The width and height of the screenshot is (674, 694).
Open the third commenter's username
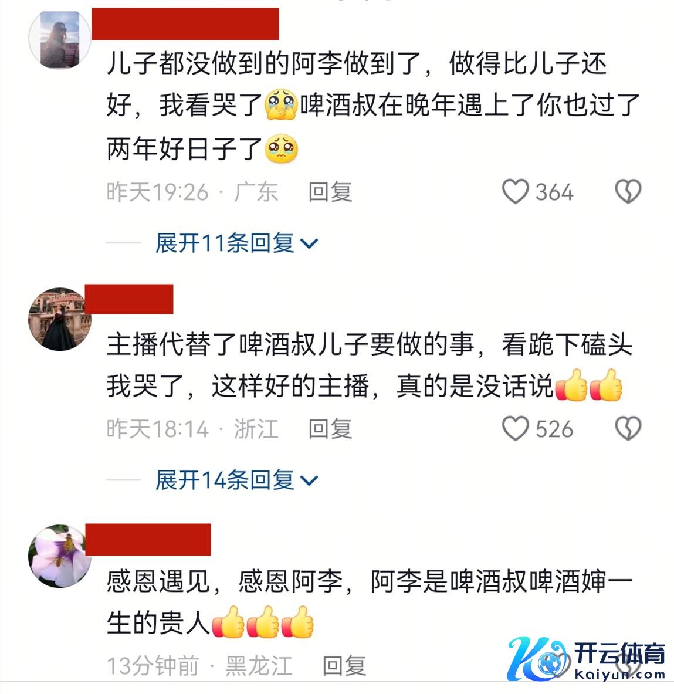point(148,540)
